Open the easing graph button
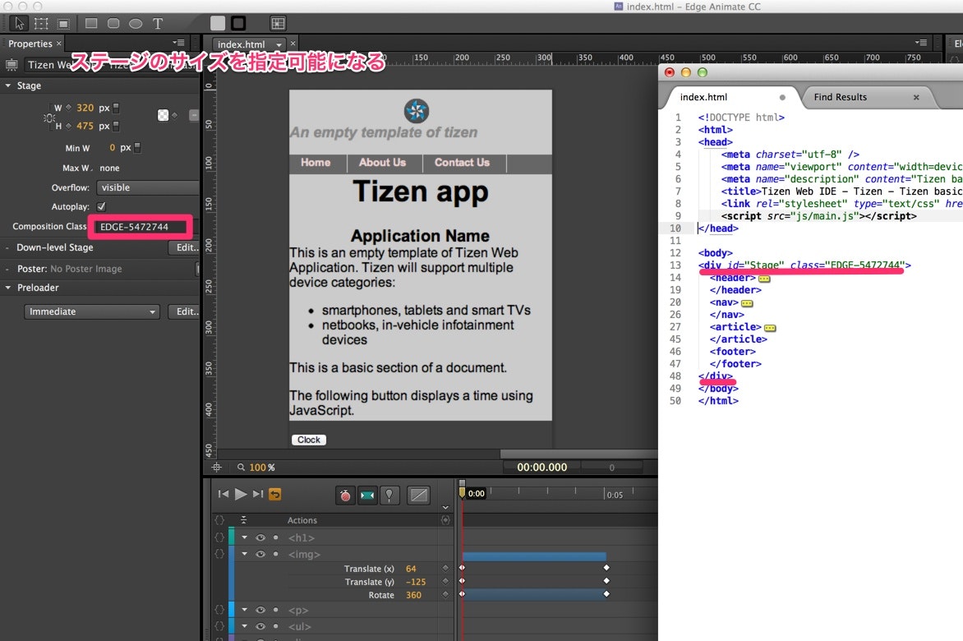963x641 pixels. tap(419, 496)
